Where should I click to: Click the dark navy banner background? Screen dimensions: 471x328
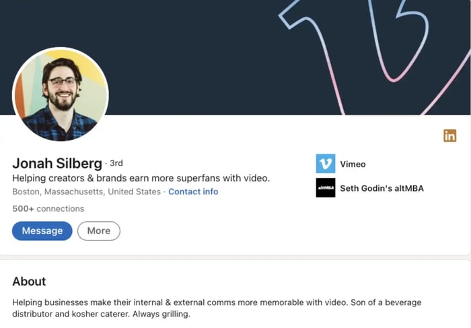pyautogui.click(x=202, y=54)
